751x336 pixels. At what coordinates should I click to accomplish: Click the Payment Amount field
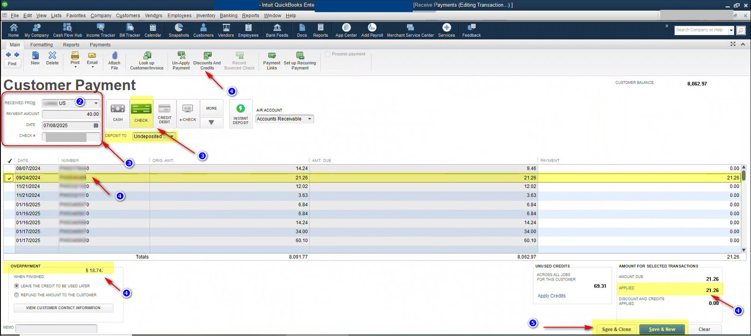pos(71,114)
